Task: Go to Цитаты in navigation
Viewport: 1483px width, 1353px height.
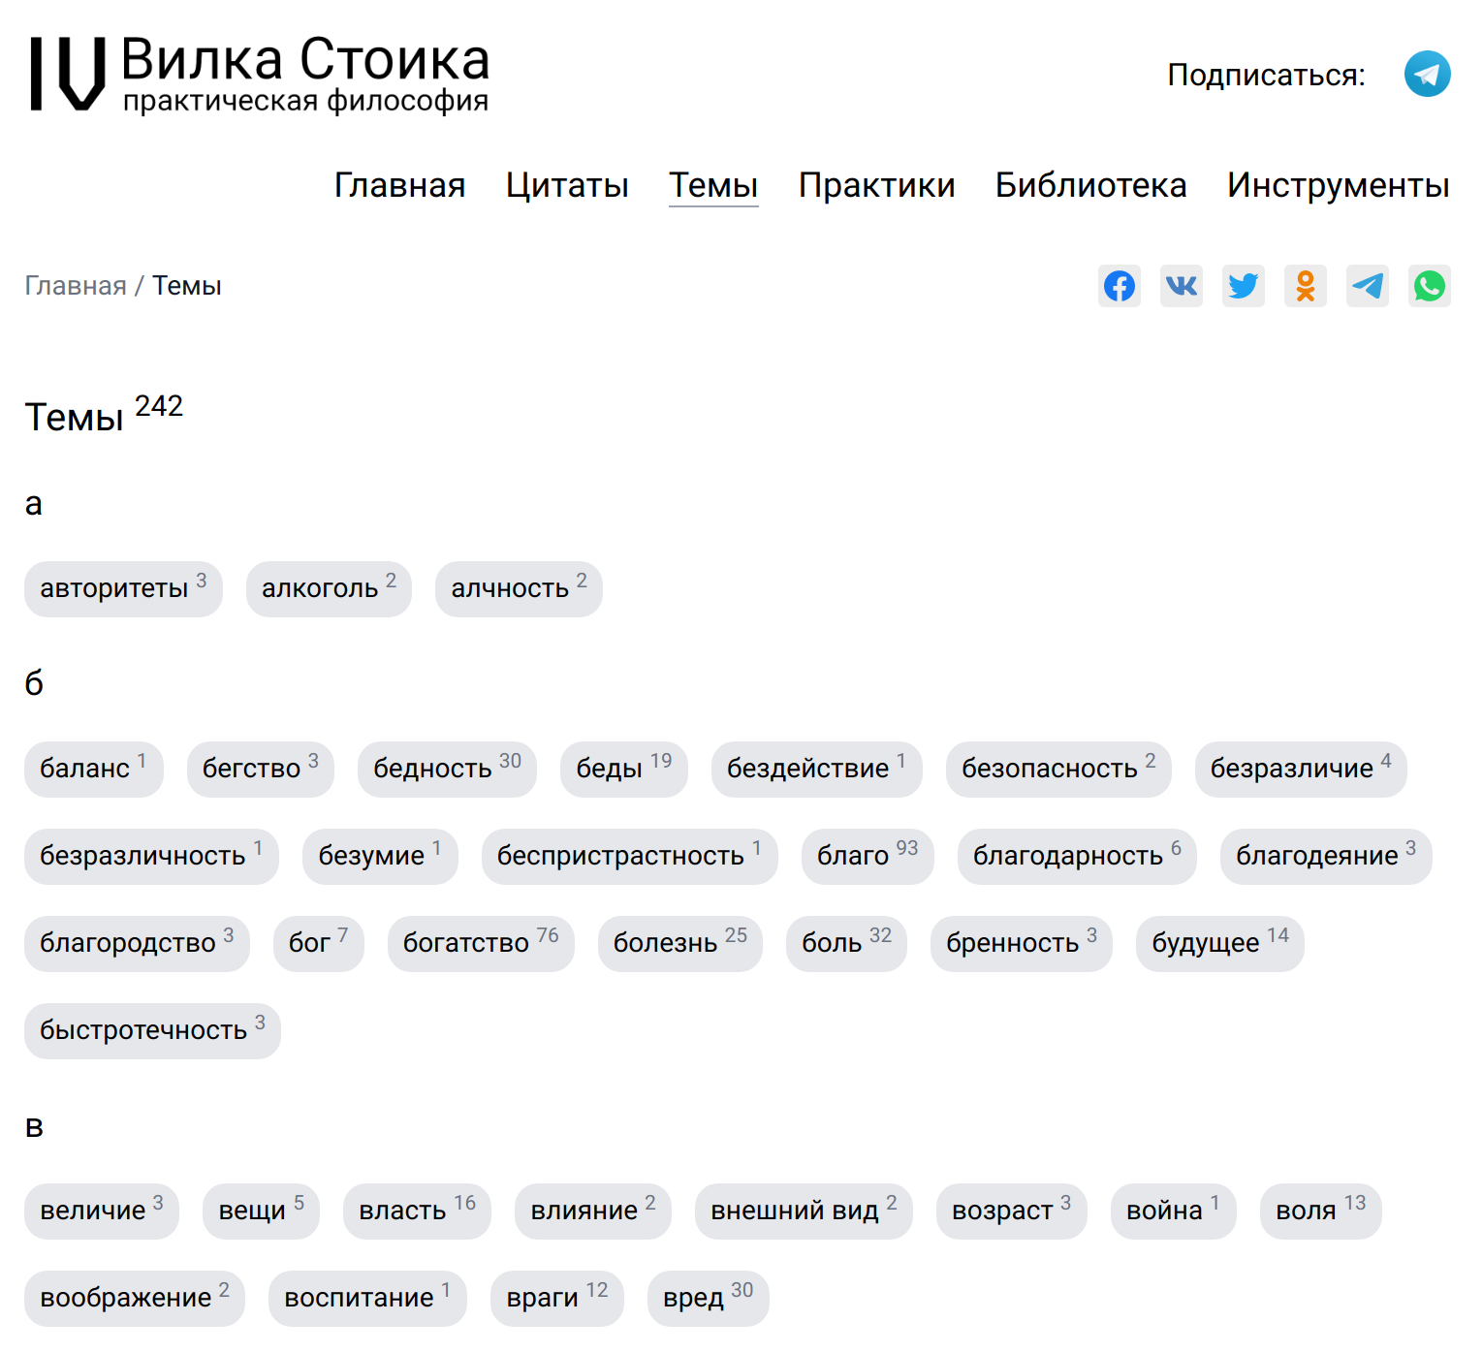Action: 567,185
